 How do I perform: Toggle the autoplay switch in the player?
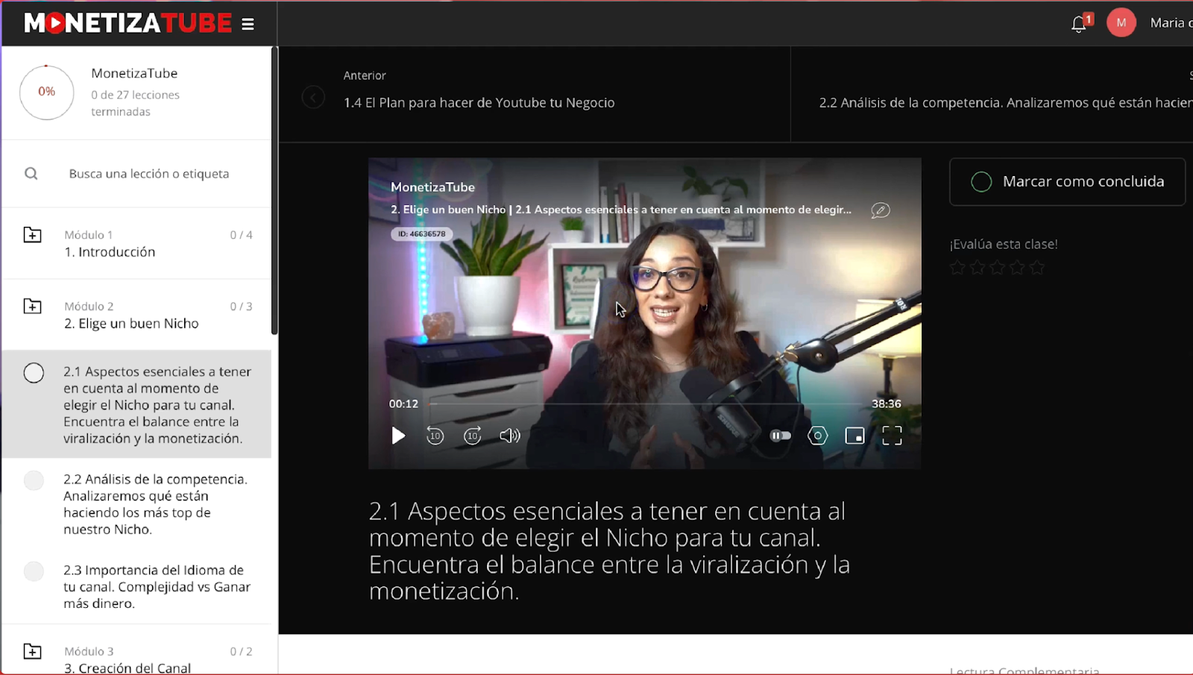pos(780,435)
